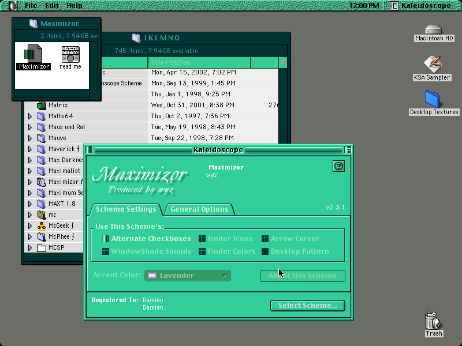This screenshot has width=462, height=346.
Task: Select the Maximizor scheme file icon
Action: click(x=33, y=54)
